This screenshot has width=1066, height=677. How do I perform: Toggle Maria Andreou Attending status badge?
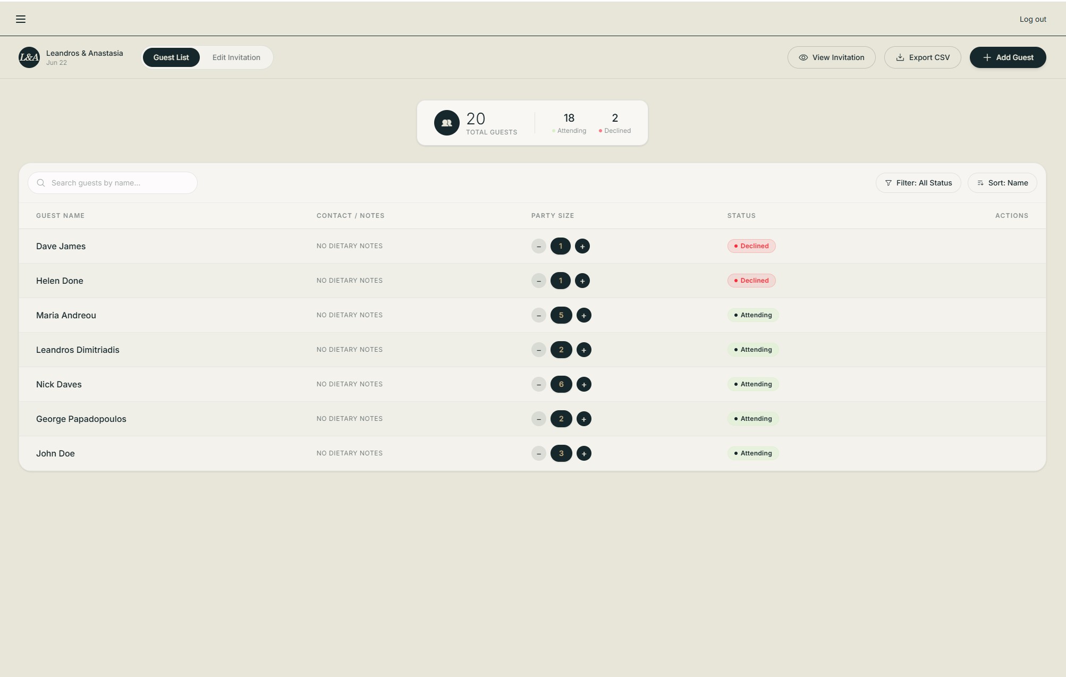[753, 315]
